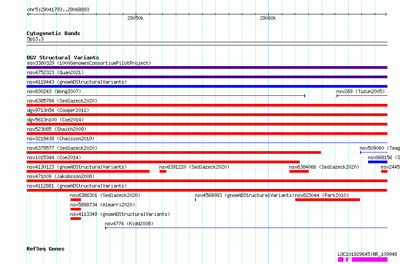Click nsv6379577 (Sedlazeck2020) label
400x264 pixels.
tap(62, 148)
